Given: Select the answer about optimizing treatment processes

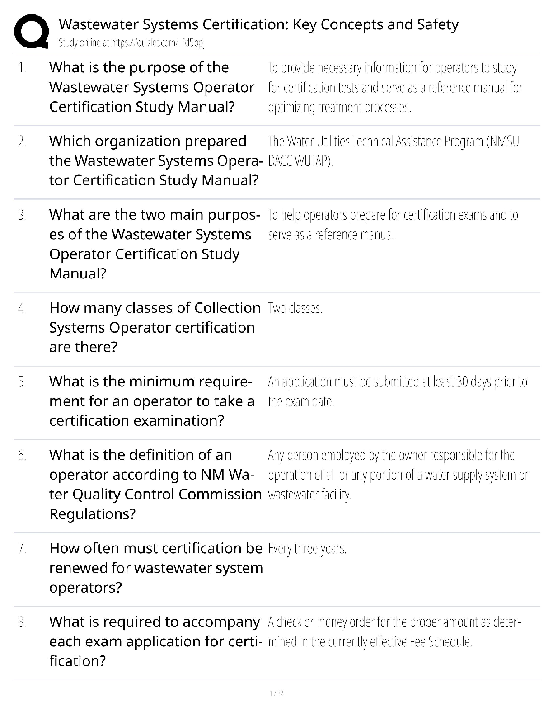Looking at the screenshot, I should point(395,87).
